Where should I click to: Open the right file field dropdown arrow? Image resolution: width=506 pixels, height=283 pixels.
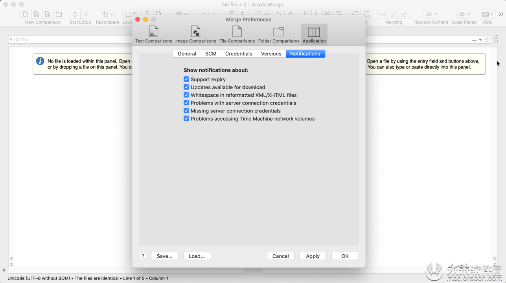tap(480, 40)
